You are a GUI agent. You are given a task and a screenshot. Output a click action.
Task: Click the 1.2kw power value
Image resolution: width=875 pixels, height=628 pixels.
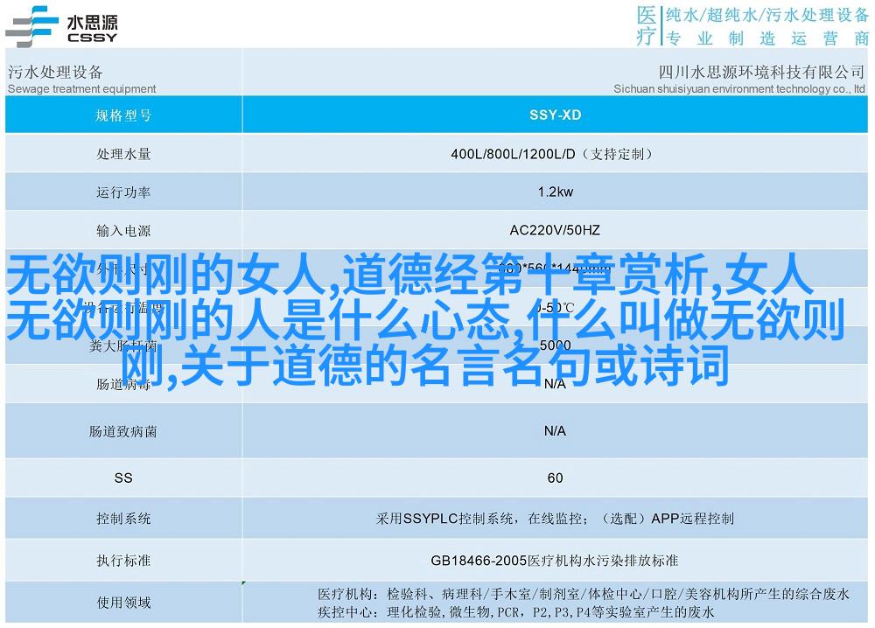(x=556, y=192)
